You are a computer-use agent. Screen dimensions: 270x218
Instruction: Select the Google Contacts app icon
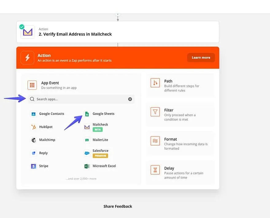click(33, 113)
